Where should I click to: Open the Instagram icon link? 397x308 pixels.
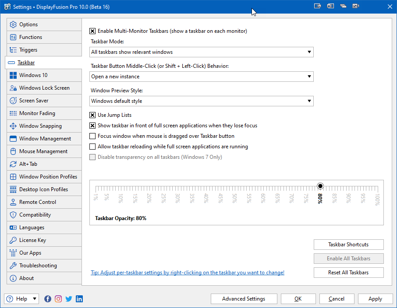coord(58,299)
